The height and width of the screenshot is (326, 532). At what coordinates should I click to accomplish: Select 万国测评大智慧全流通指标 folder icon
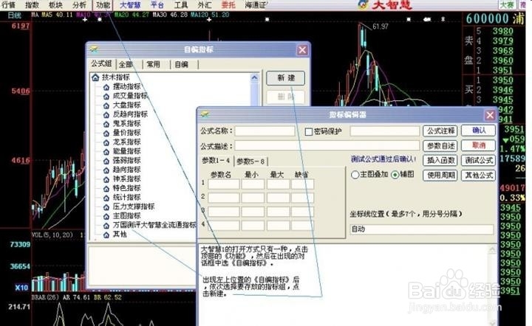[106, 225]
